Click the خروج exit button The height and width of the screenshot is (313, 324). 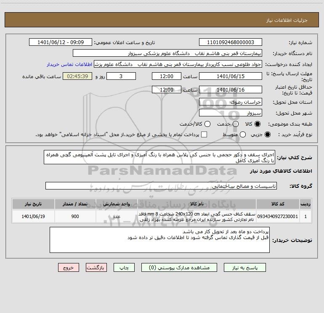pos(69,268)
